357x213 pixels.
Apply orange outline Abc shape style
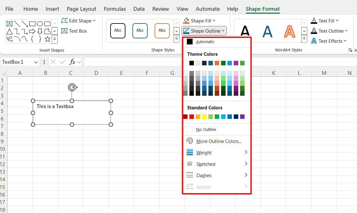point(162,30)
